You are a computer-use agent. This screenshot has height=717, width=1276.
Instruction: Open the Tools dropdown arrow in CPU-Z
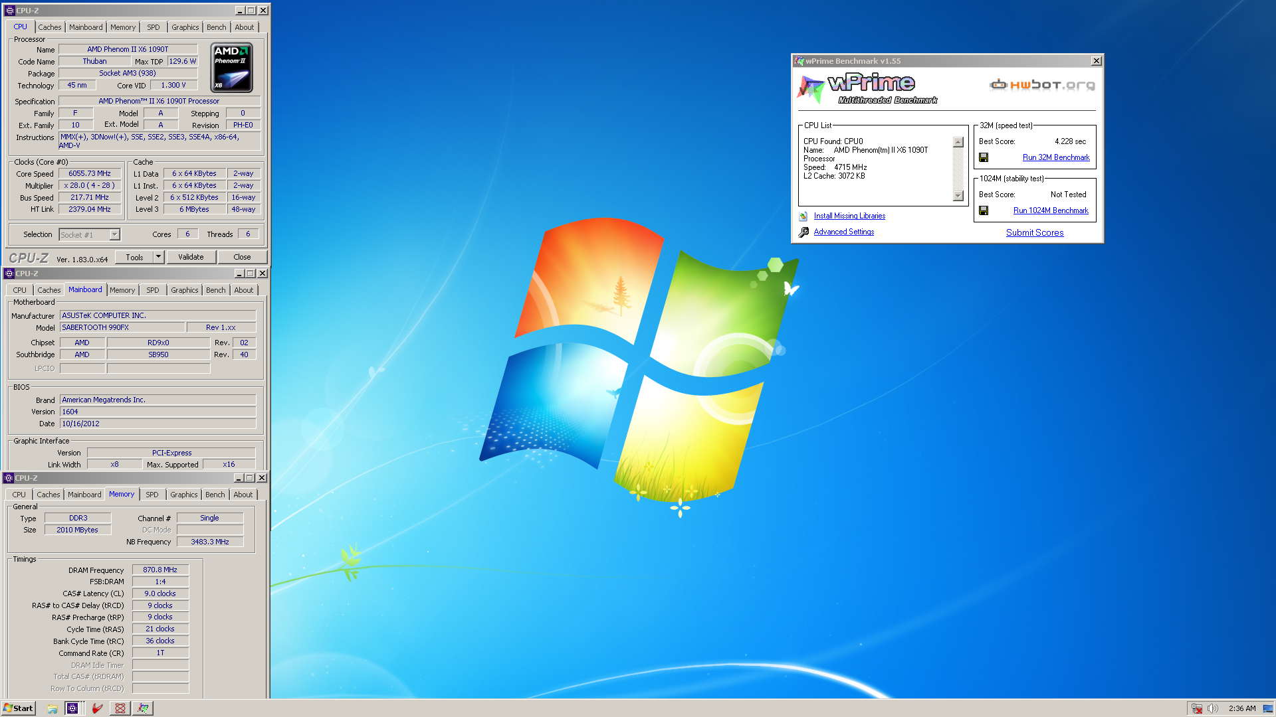point(158,257)
